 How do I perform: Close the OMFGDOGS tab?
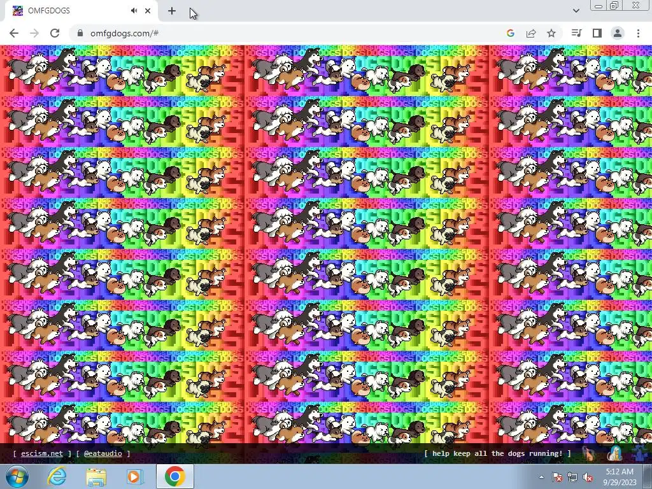pyautogui.click(x=148, y=11)
